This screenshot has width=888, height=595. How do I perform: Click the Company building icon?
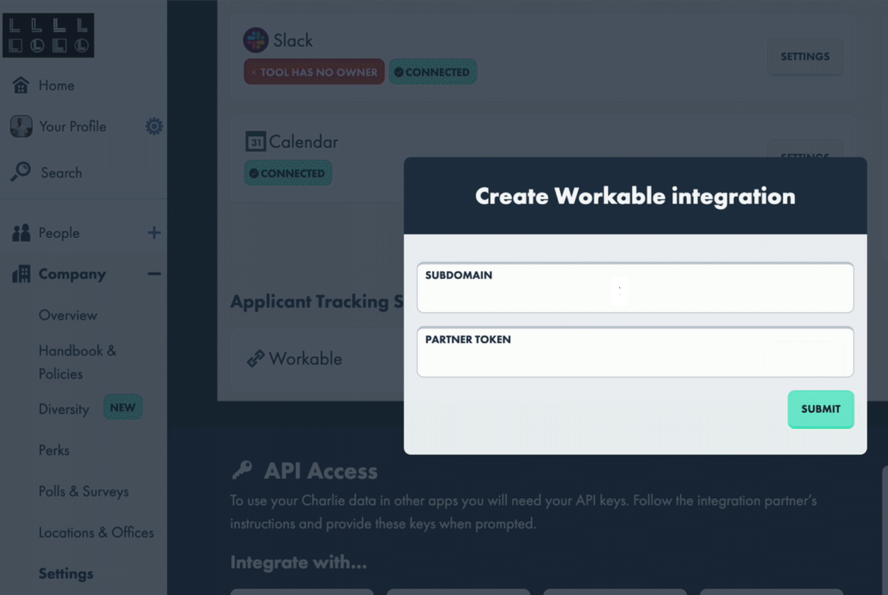tap(21, 274)
